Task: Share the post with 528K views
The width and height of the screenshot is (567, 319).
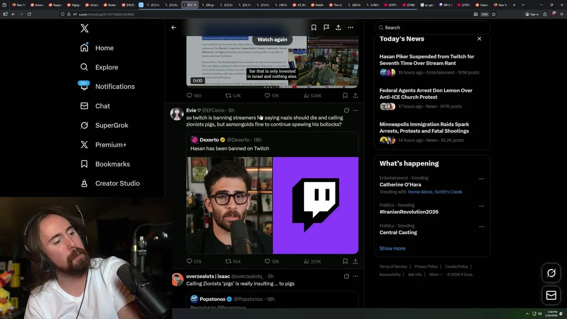Action: pos(355,95)
